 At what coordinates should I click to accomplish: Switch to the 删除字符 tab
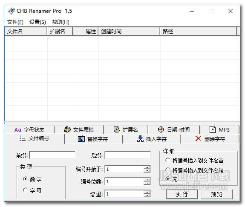click(210, 139)
